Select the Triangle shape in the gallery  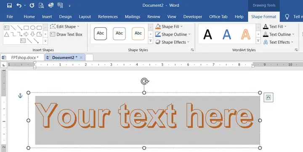coord(7,34)
